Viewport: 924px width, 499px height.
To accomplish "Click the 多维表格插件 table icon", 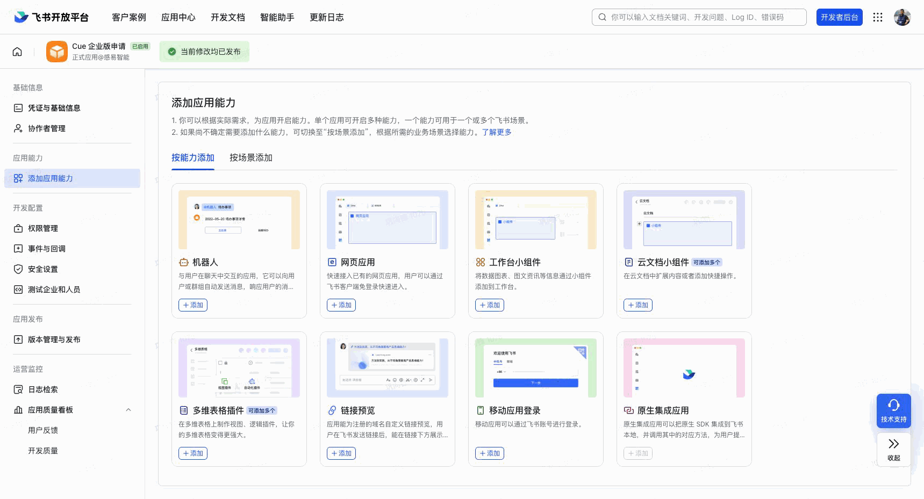I will tap(184, 410).
